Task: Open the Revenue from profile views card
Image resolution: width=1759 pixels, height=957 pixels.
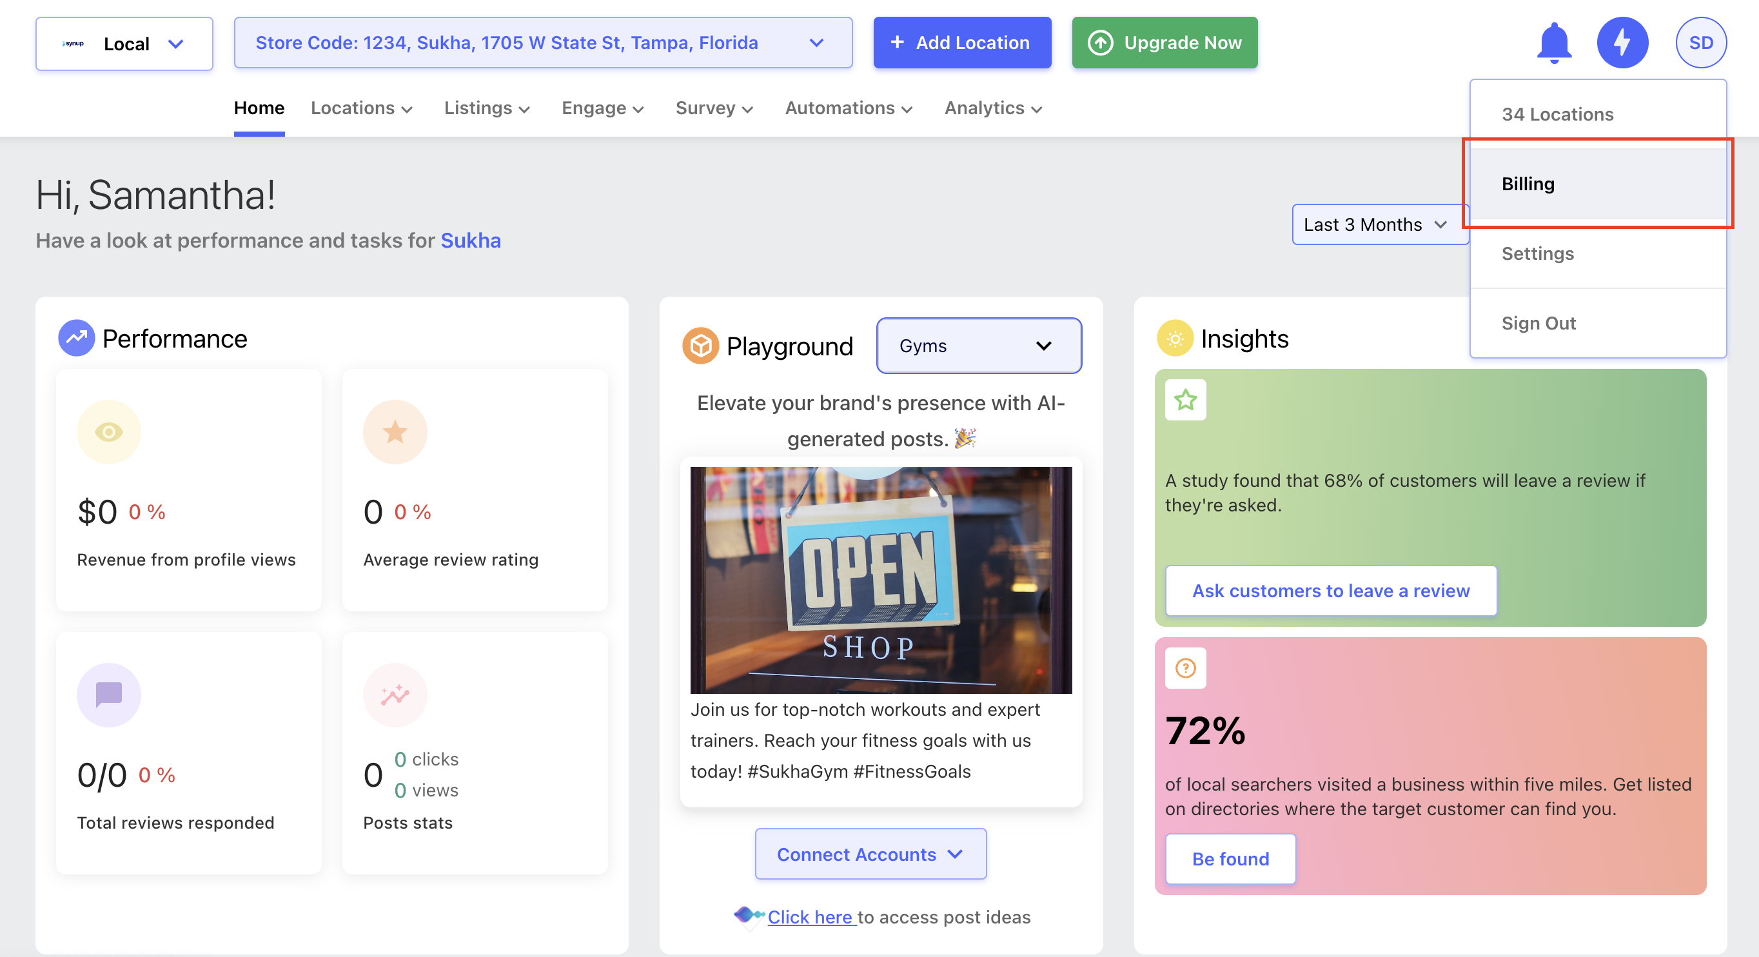Action: pos(188,491)
